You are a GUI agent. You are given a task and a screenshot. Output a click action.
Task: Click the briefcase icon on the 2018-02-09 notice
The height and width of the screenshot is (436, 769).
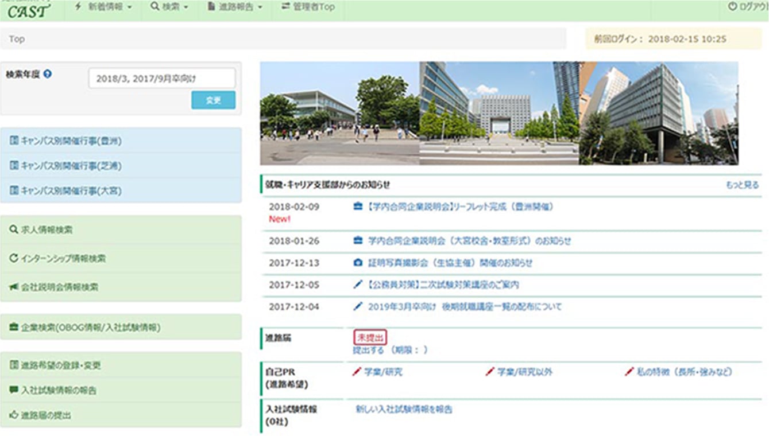coord(358,207)
